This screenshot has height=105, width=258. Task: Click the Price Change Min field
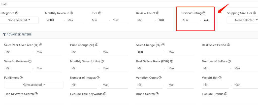(83, 52)
